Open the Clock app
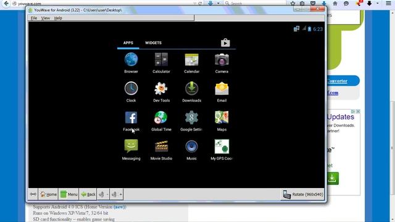395x222 pixels. 131,92
